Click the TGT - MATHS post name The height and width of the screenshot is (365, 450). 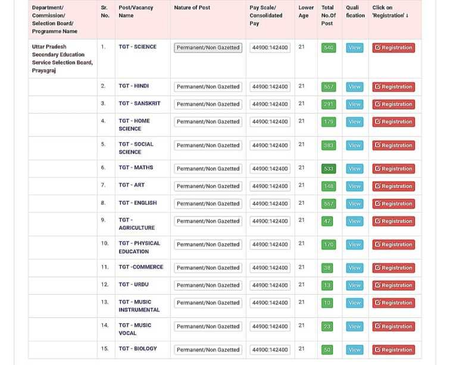tap(136, 168)
